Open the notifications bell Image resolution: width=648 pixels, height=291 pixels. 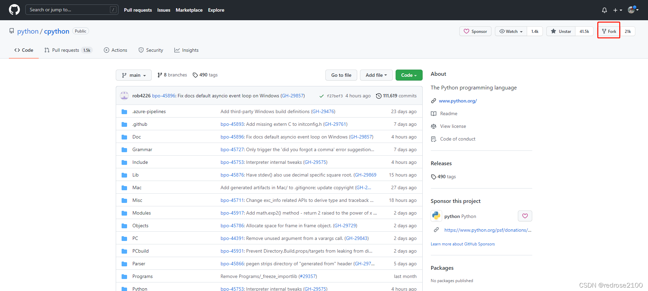point(605,10)
